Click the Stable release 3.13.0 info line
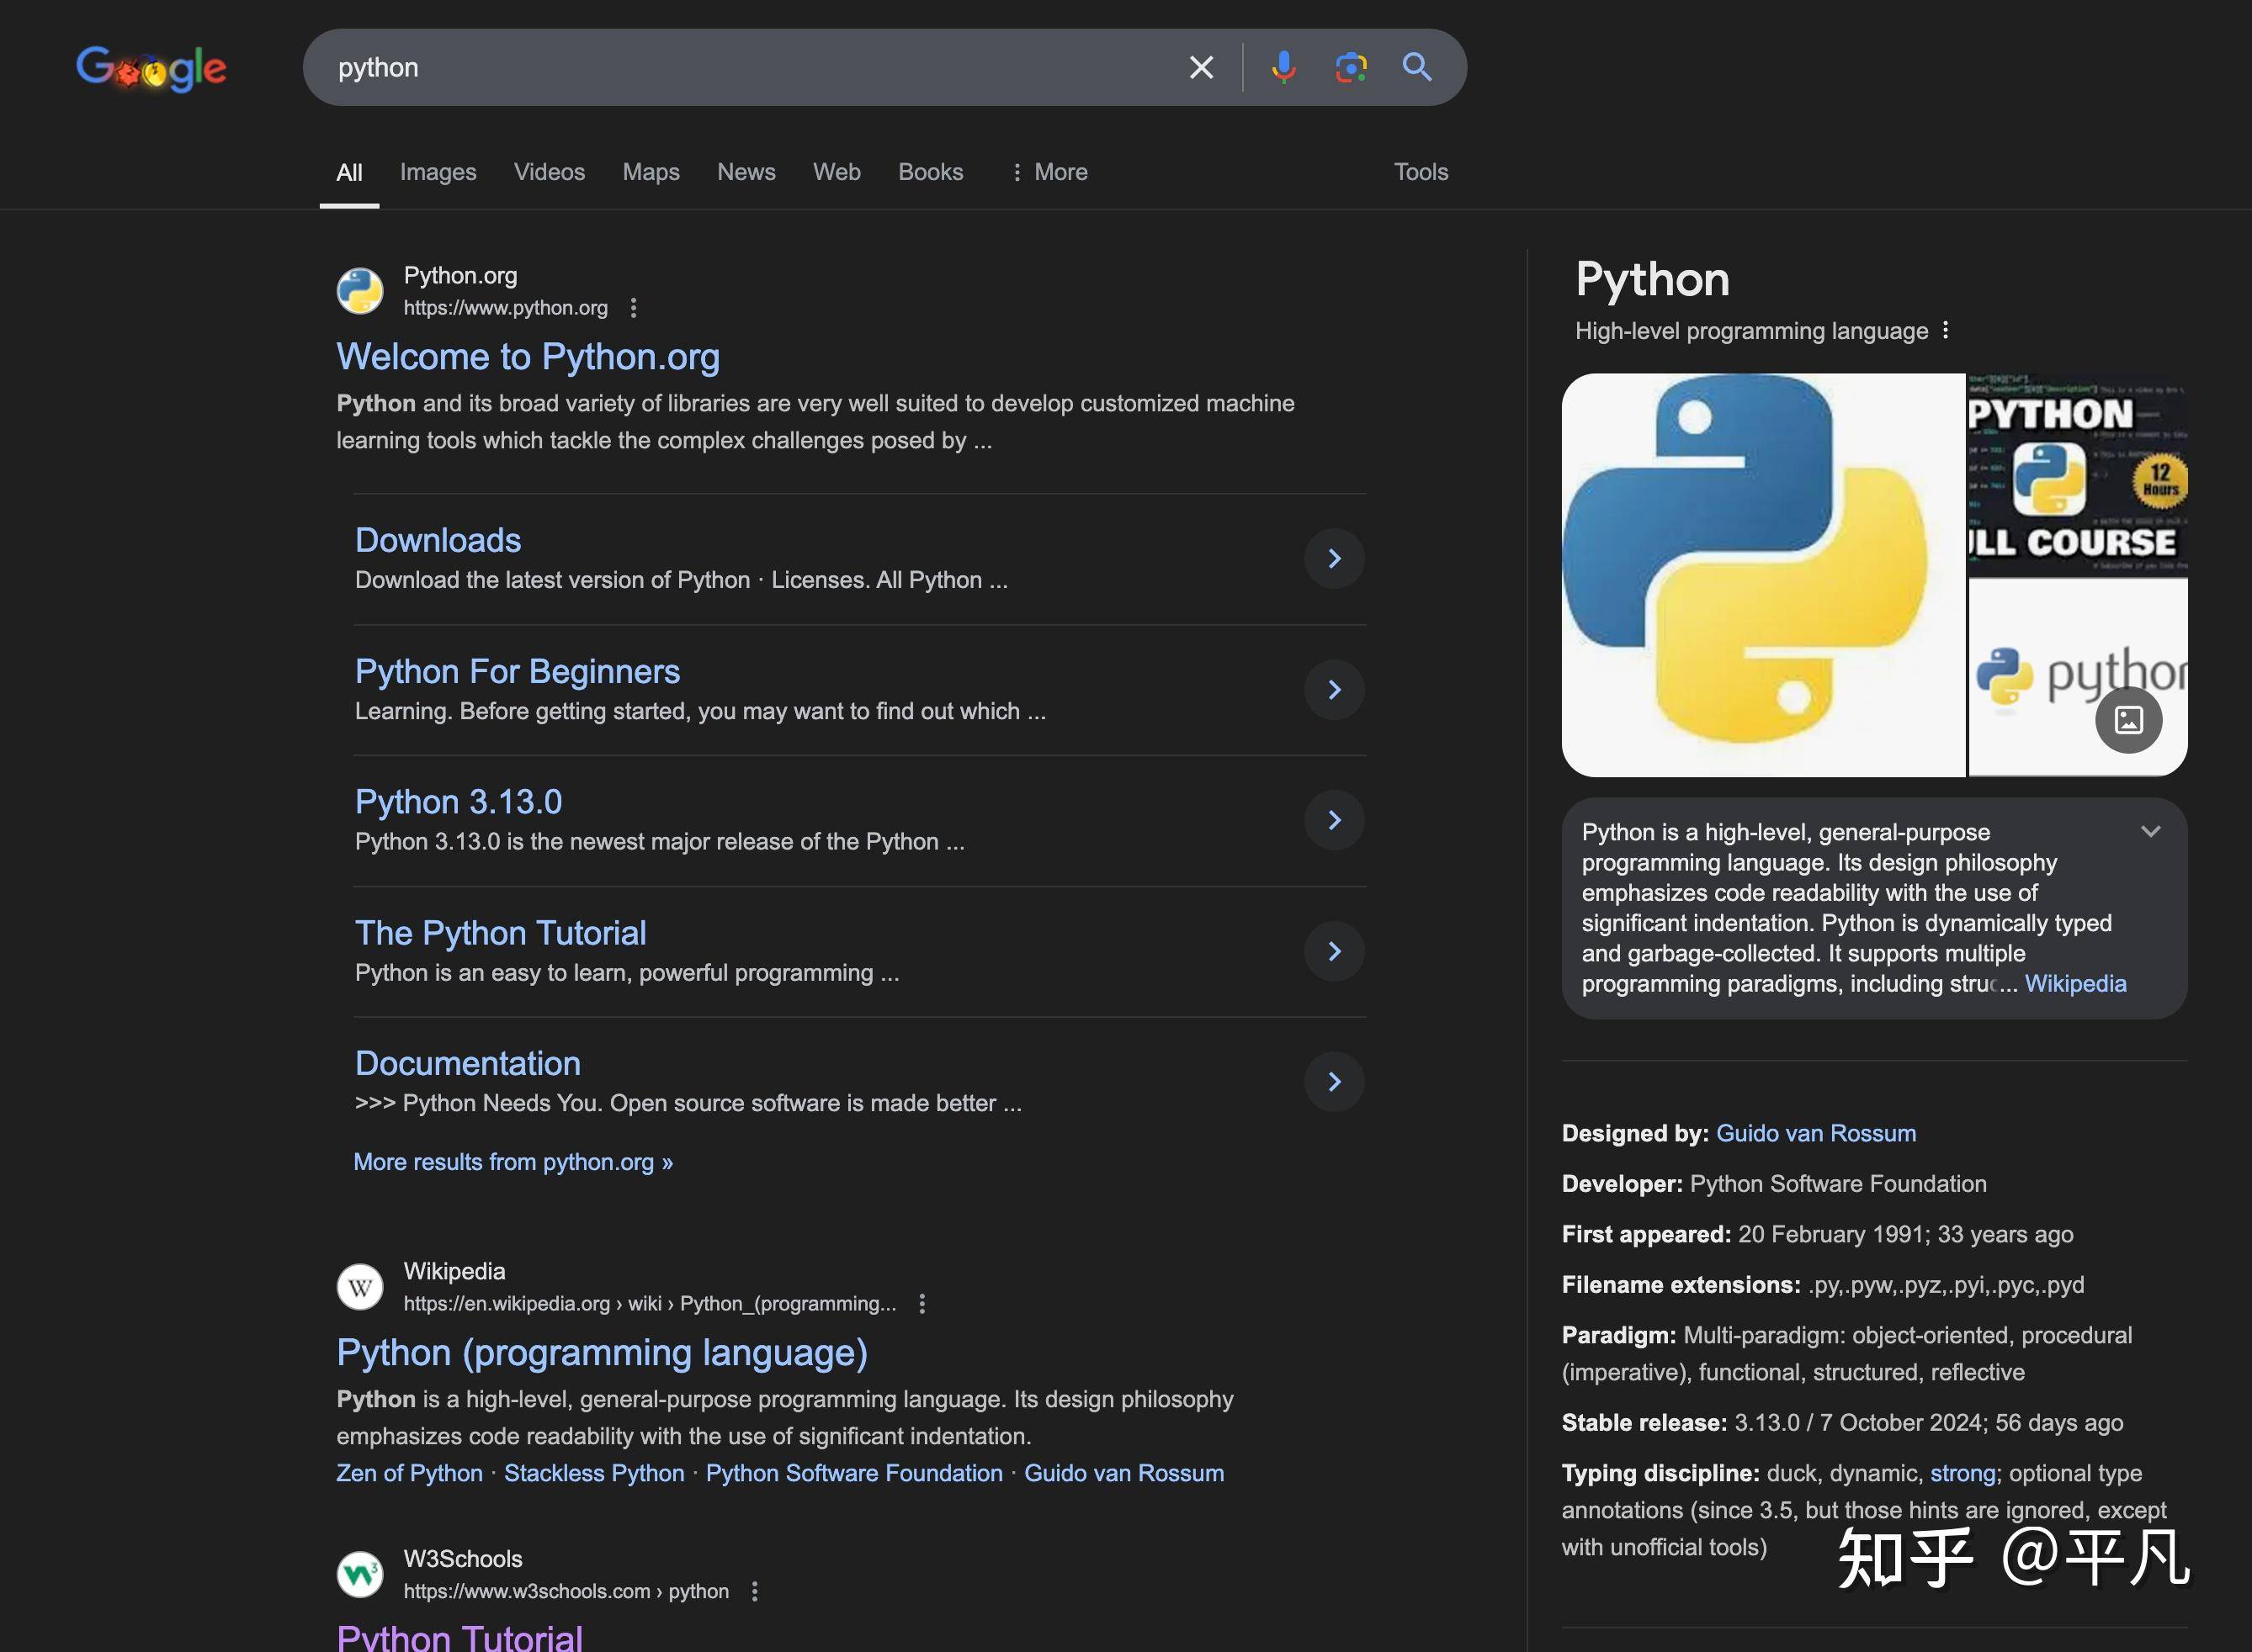The image size is (2252, 1652). tap(1842, 1423)
